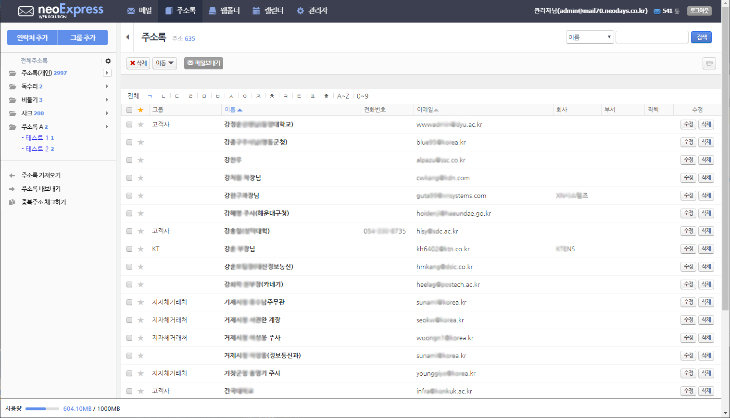
Task: Click the storage usage progress bar
Action: click(x=42, y=409)
